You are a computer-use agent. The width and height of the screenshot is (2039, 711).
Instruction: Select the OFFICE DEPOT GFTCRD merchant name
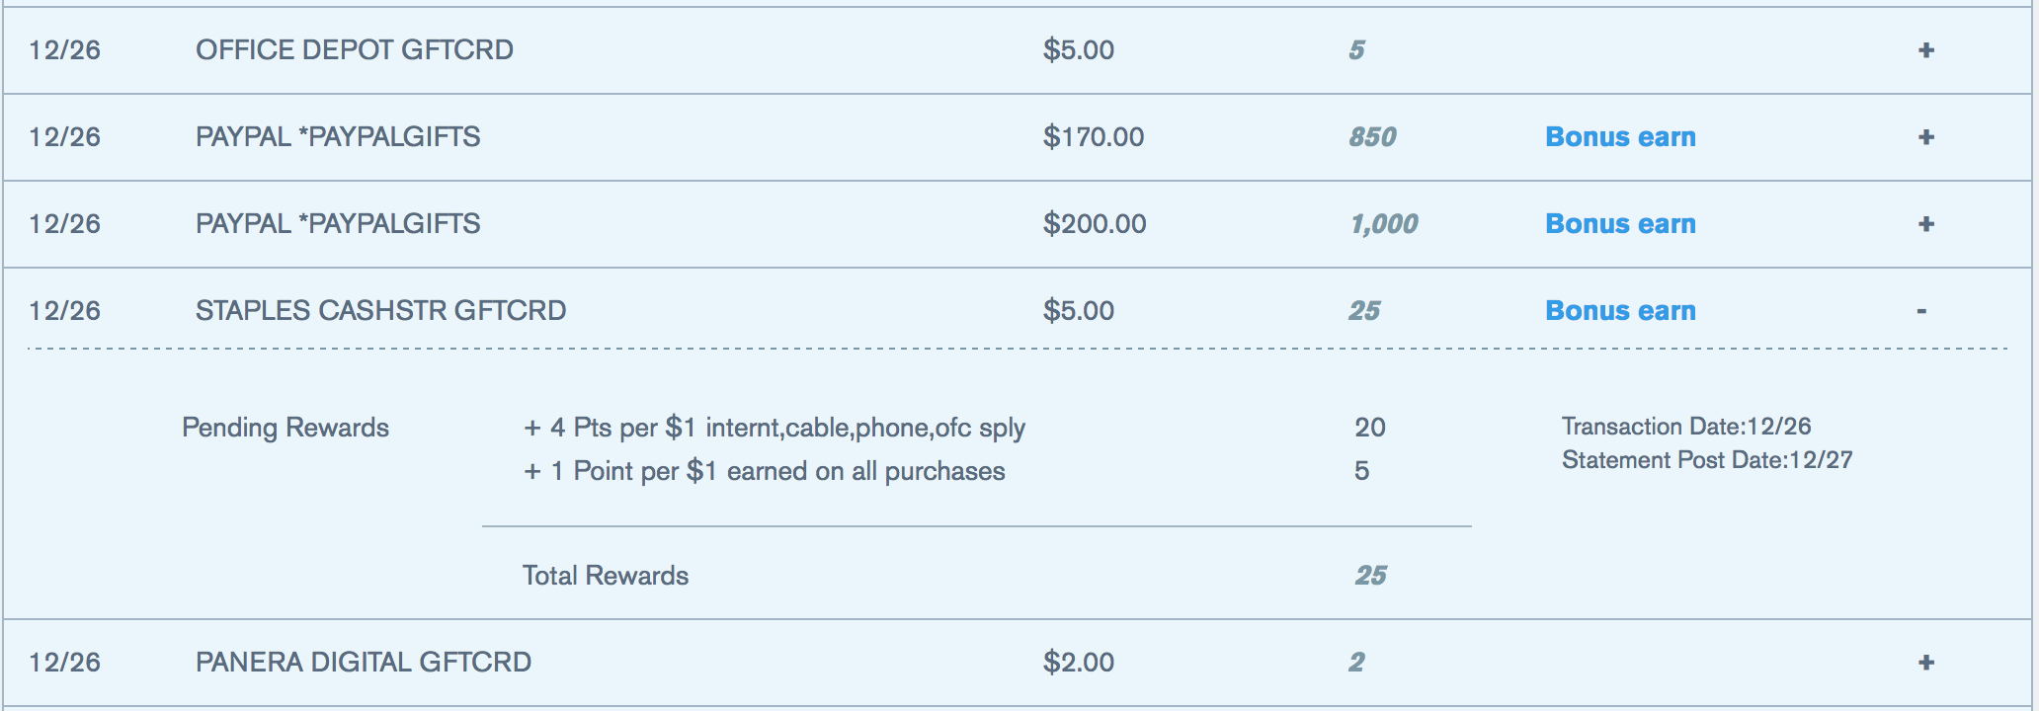point(355,50)
